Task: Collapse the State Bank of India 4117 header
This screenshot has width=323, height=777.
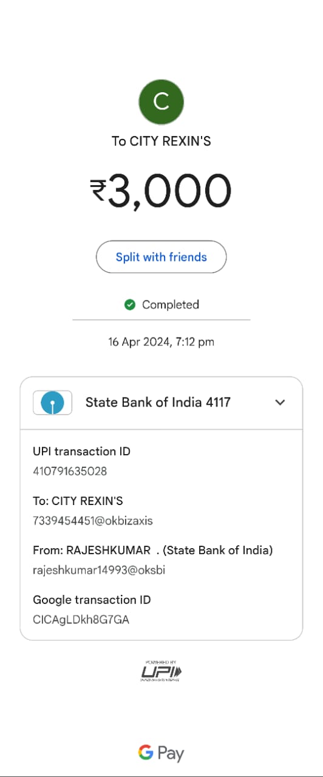Action: (161, 403)
